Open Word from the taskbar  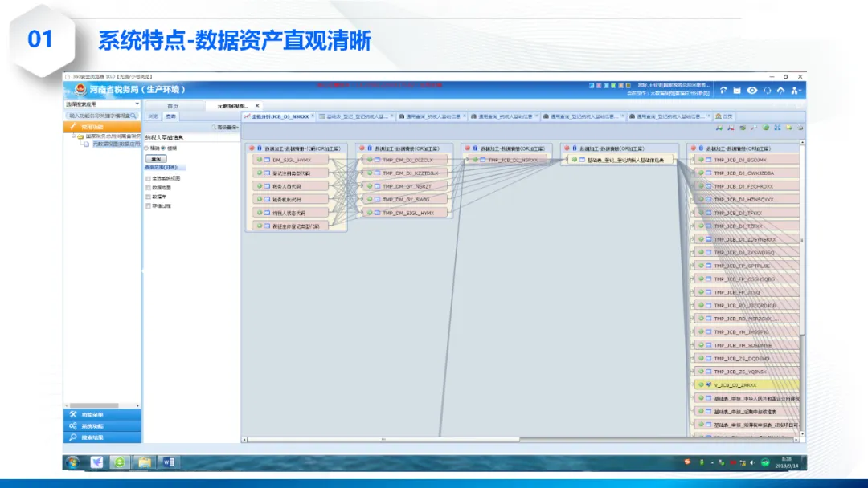click(x=168, y=462)
